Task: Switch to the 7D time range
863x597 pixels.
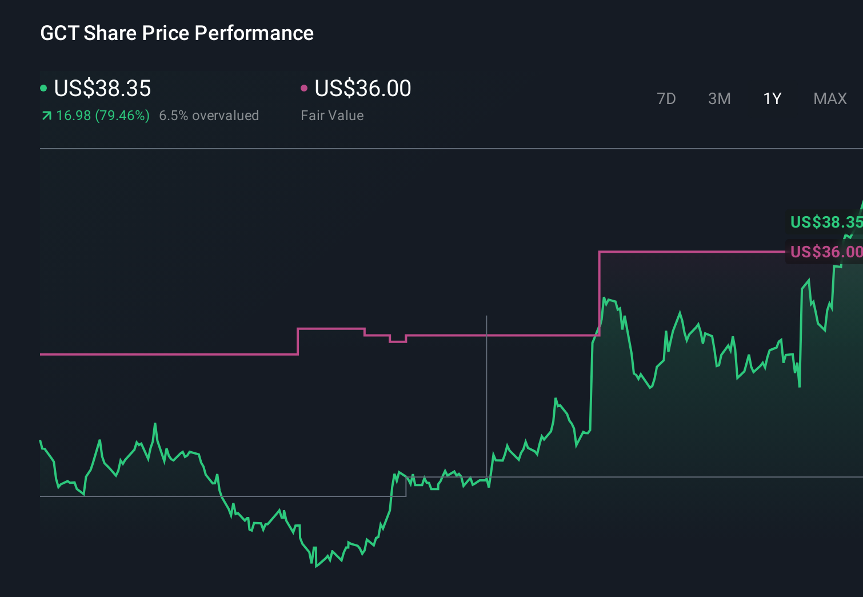Action: [x=666, y=98]
